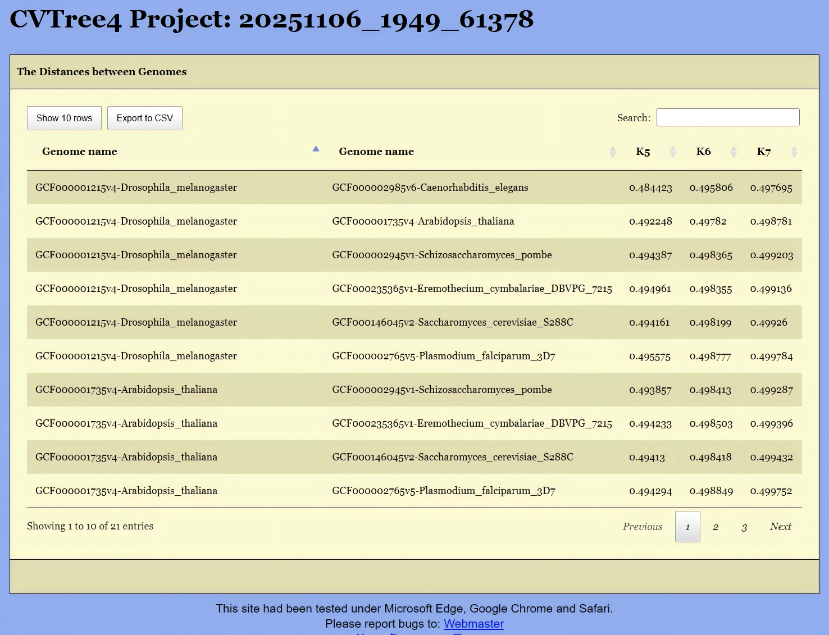The width and height of the screenshot is (829, 635).
Task: Click the sort indicator right of the K7 header
Action: [x=794, y=151]
